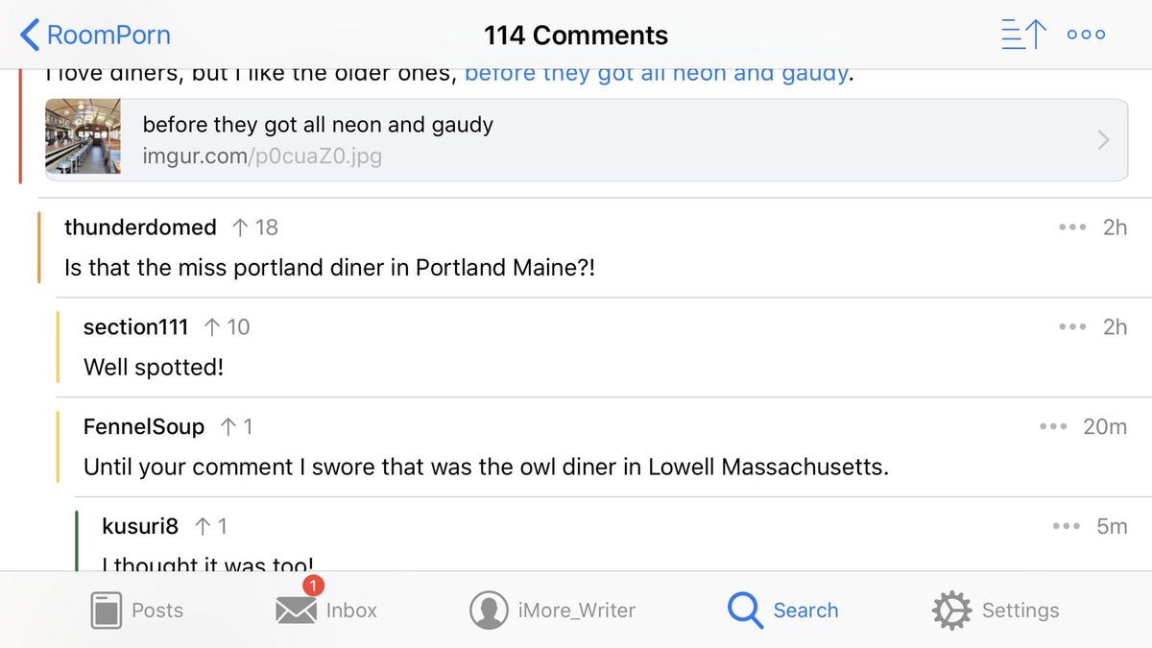Open more options on kusuri8's comment
Image resolution: width=1152 pixels, height=648 pixels.
coord(1066,527)
